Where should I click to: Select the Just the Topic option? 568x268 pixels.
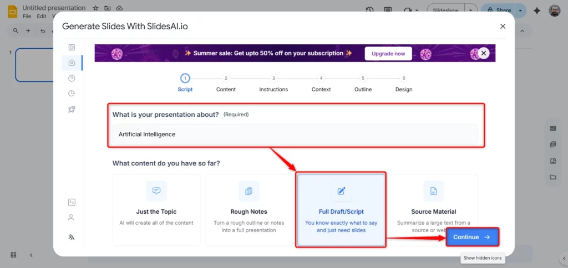tap(156, 210)
